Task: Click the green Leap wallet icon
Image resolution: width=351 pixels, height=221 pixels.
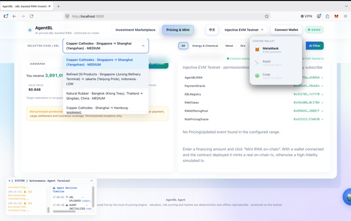Action: click(257, 76)
